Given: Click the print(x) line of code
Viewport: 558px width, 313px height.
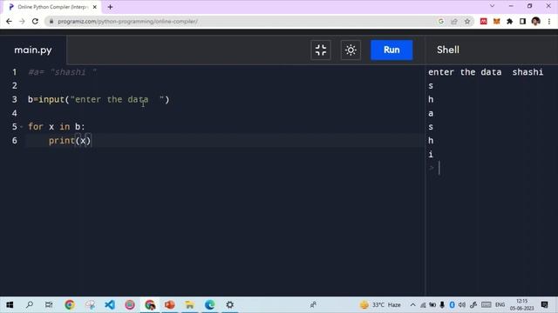Looking at the screenshot, I should coord(70,141).
